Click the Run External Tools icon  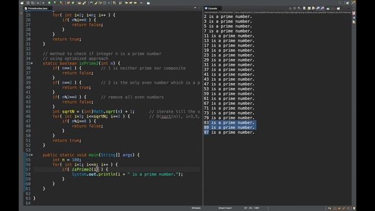[61, 3]
